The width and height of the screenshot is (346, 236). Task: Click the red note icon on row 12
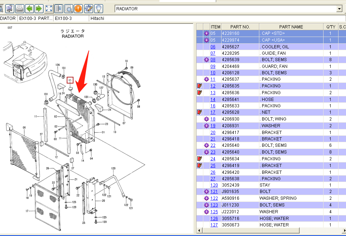point(199,86)
